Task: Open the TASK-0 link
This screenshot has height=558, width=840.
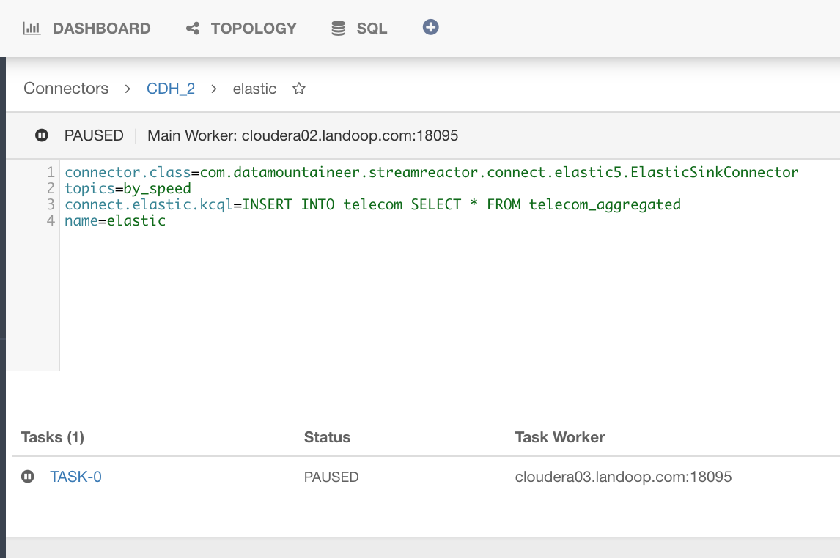Action: 75,477
